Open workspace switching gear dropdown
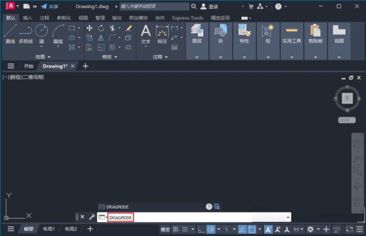This screenshot has height=236, width=366. 318,229
